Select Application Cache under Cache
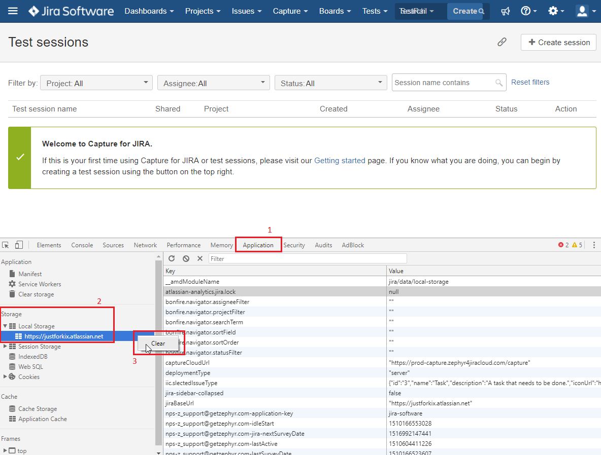Image resolution: width=601 pixels, height=455 pixels. click(43, 419)
